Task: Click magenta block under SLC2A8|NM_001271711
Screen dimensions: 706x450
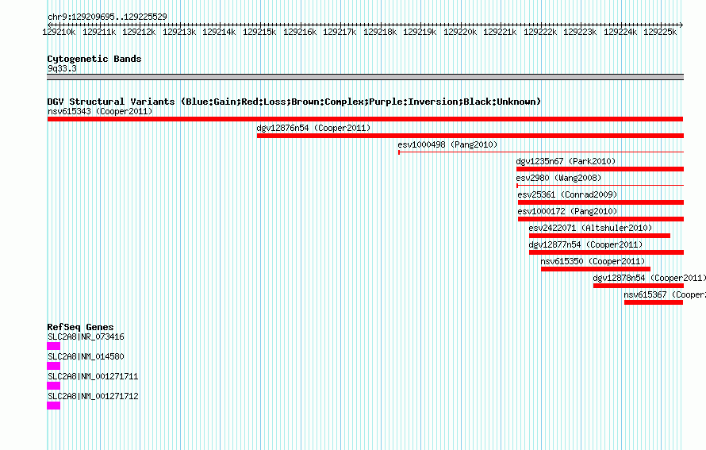Action: pyautogui.click(x=54, y=386)
